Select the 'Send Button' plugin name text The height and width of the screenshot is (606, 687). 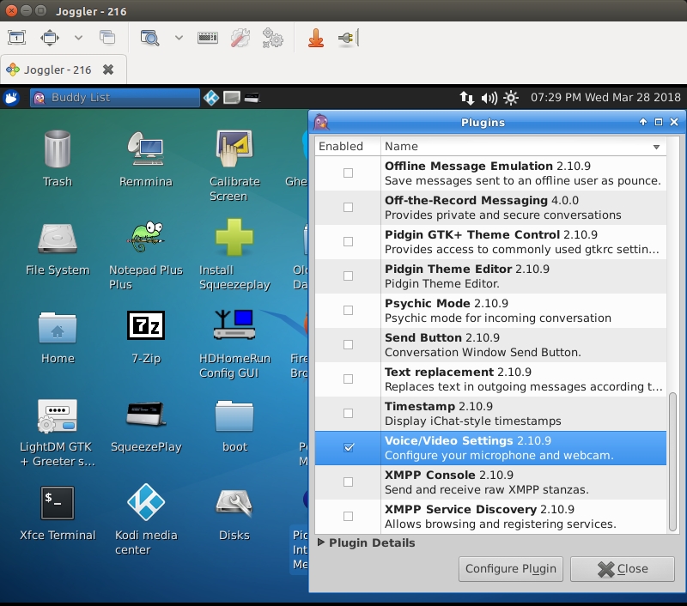(423, 337)
